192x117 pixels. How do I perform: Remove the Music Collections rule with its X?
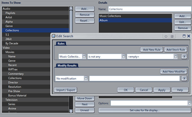(x=184, y=56)
